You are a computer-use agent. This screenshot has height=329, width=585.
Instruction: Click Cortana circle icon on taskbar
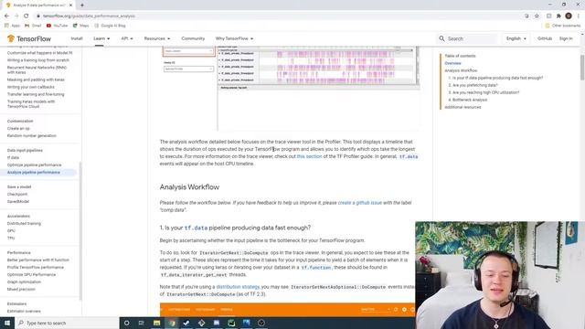126,323
